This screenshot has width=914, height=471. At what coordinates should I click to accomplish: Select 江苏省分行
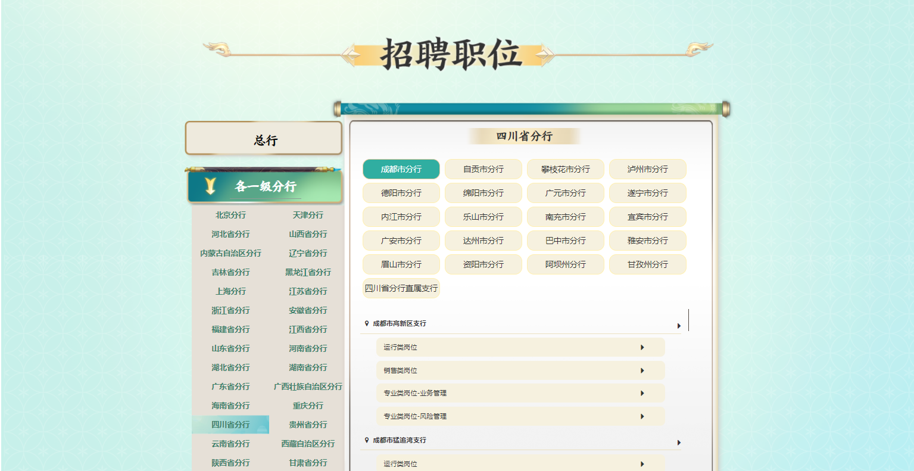(308, 291)
